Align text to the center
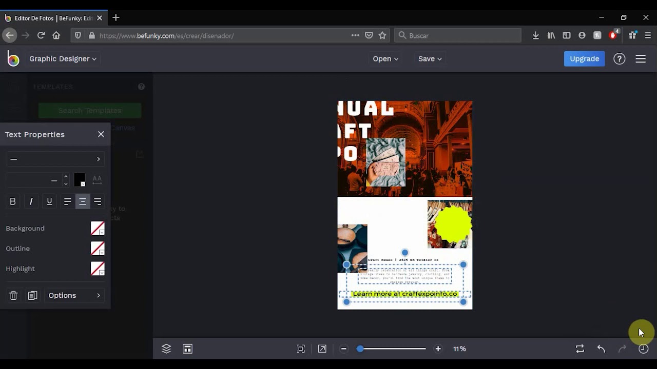This screenshot has width=657, height=369. [82, 201]
